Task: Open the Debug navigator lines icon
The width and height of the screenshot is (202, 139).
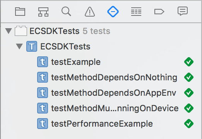Action: [x=136, y=12]
